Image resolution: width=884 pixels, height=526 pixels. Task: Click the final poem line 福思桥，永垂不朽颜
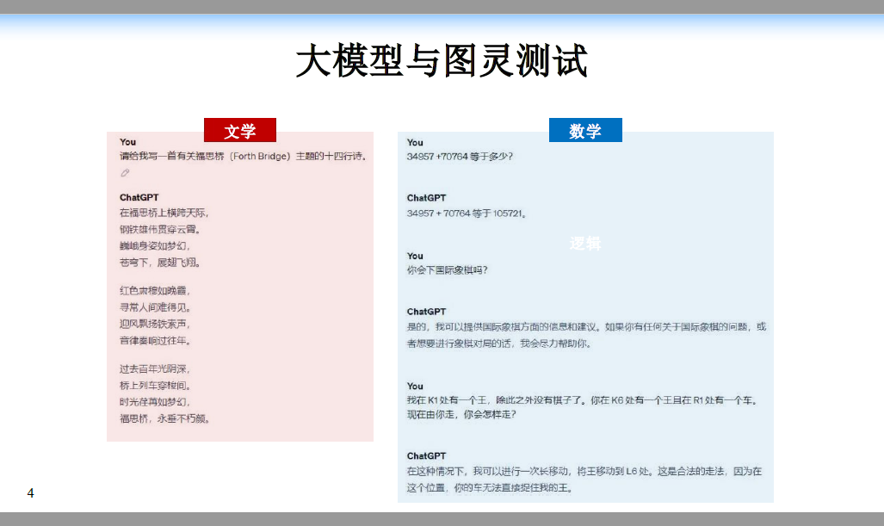tap(164, 418)
